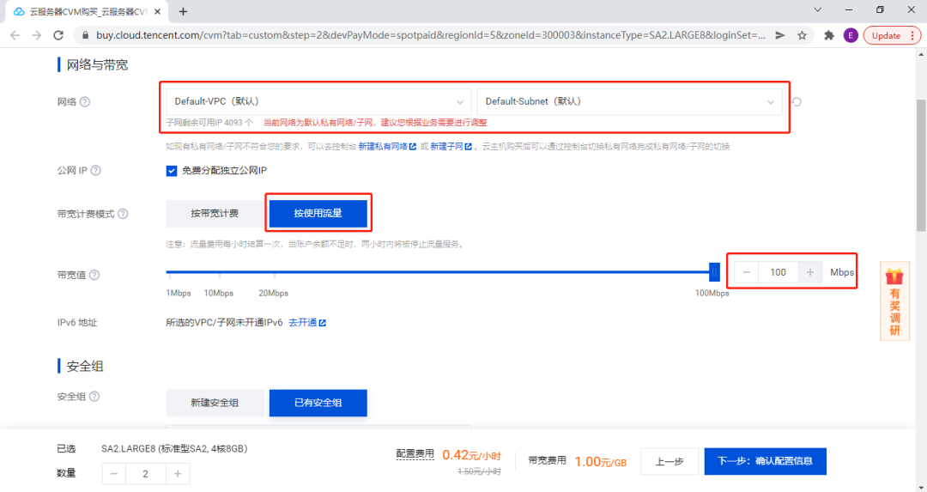Viewport: 927px width, 492px height.
Task: Click the Chrome Update button
Action: pos(892,35)
